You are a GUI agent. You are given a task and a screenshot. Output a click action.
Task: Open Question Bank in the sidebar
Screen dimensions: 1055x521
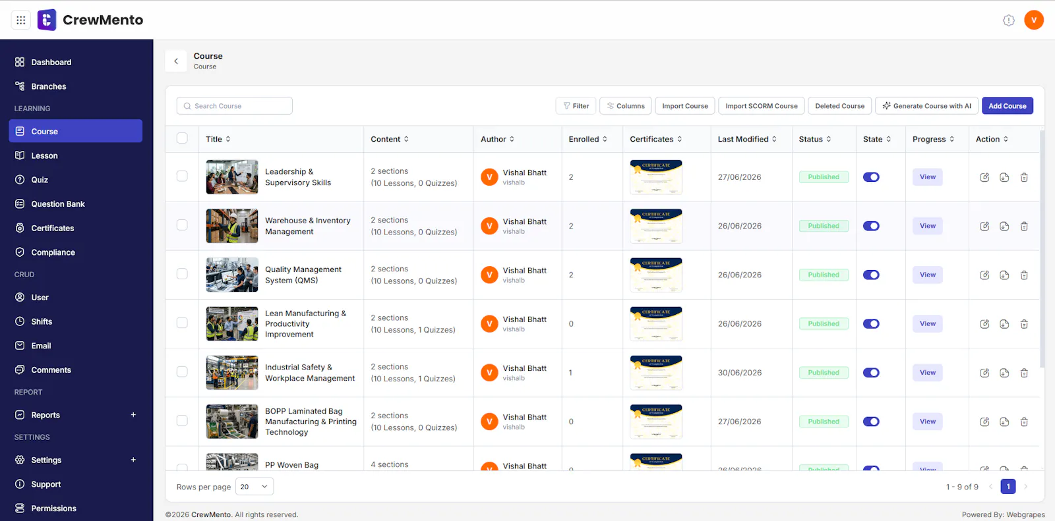pyautogui.click(x=75, y=204)
